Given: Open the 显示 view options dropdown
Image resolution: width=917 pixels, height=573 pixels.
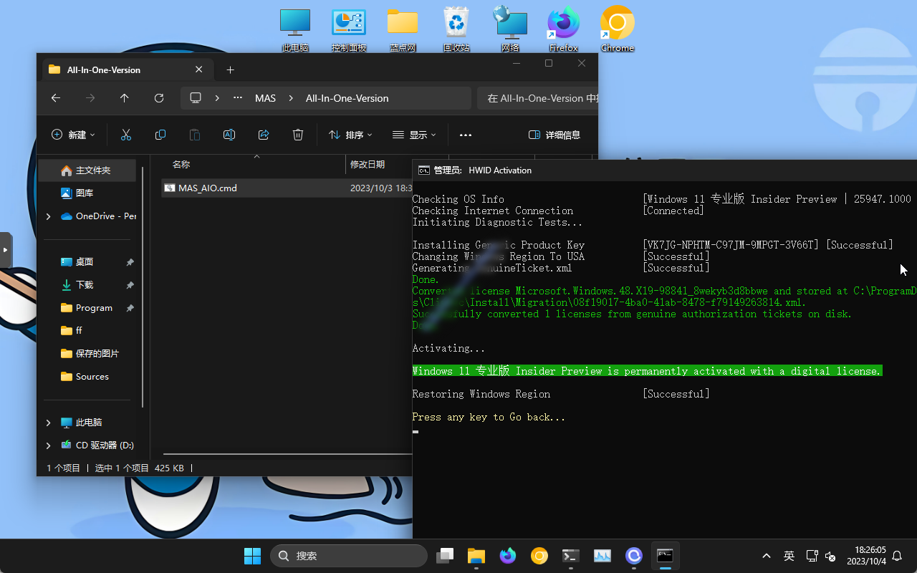Looking at the screenshot, I should (x=414, y=135).
